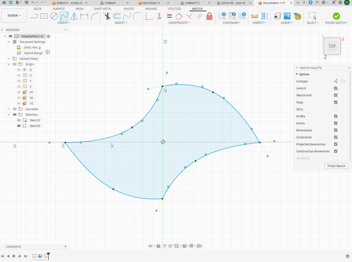The image size is (352, 262).
Task: Click the Insert McMaster-Carr component icon
Action: click(x=297, y=16)
